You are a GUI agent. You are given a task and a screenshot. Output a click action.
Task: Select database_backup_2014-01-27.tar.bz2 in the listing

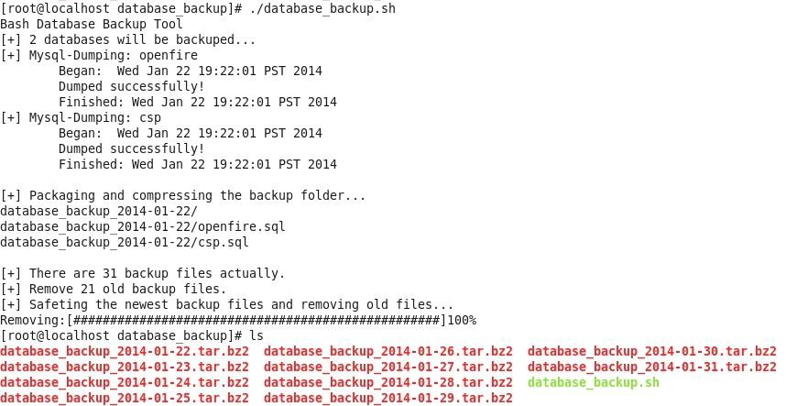(388, 368)
